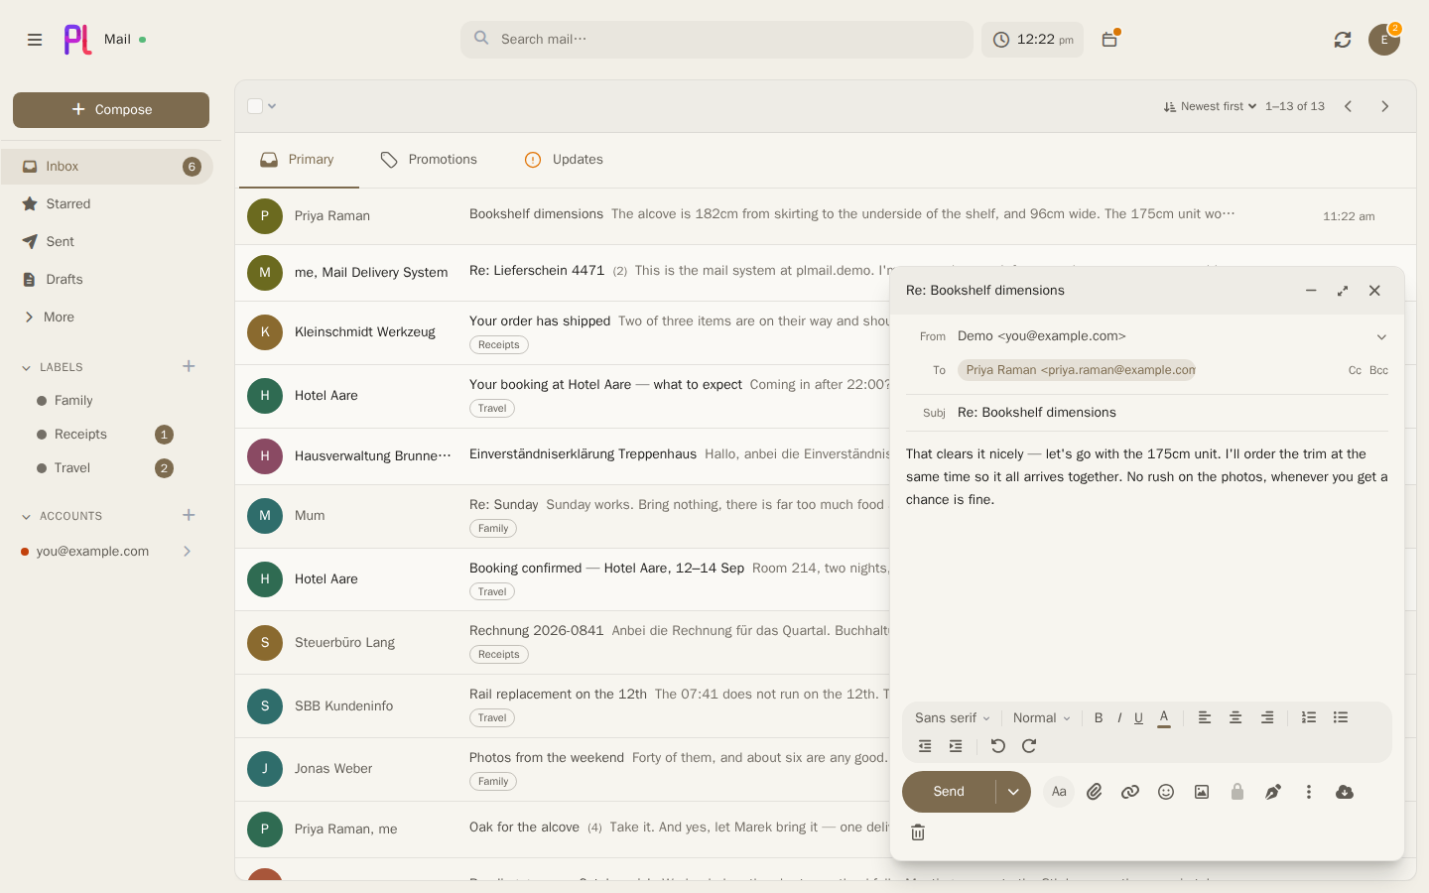Attach a file using the paperclip icon
Screen dimensions: 1429x893
point(1095,792)
